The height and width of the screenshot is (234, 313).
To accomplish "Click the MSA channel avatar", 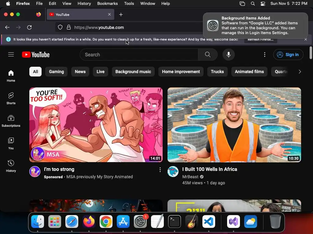I will [35, 172].
